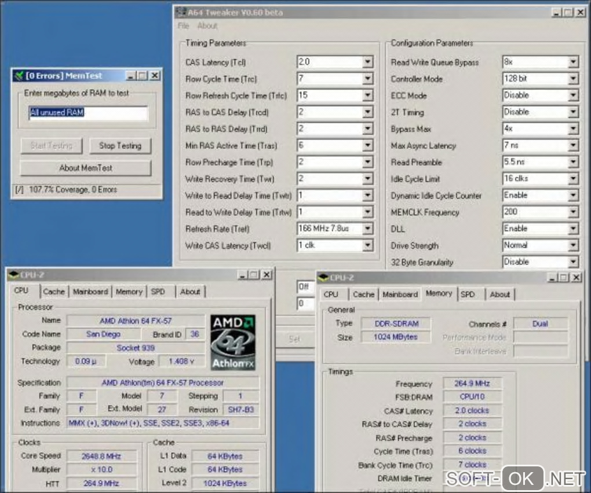Open the CAS Latency (Tcl) dropdown
Screen dimensions: 591x493
tap(367, 62)
